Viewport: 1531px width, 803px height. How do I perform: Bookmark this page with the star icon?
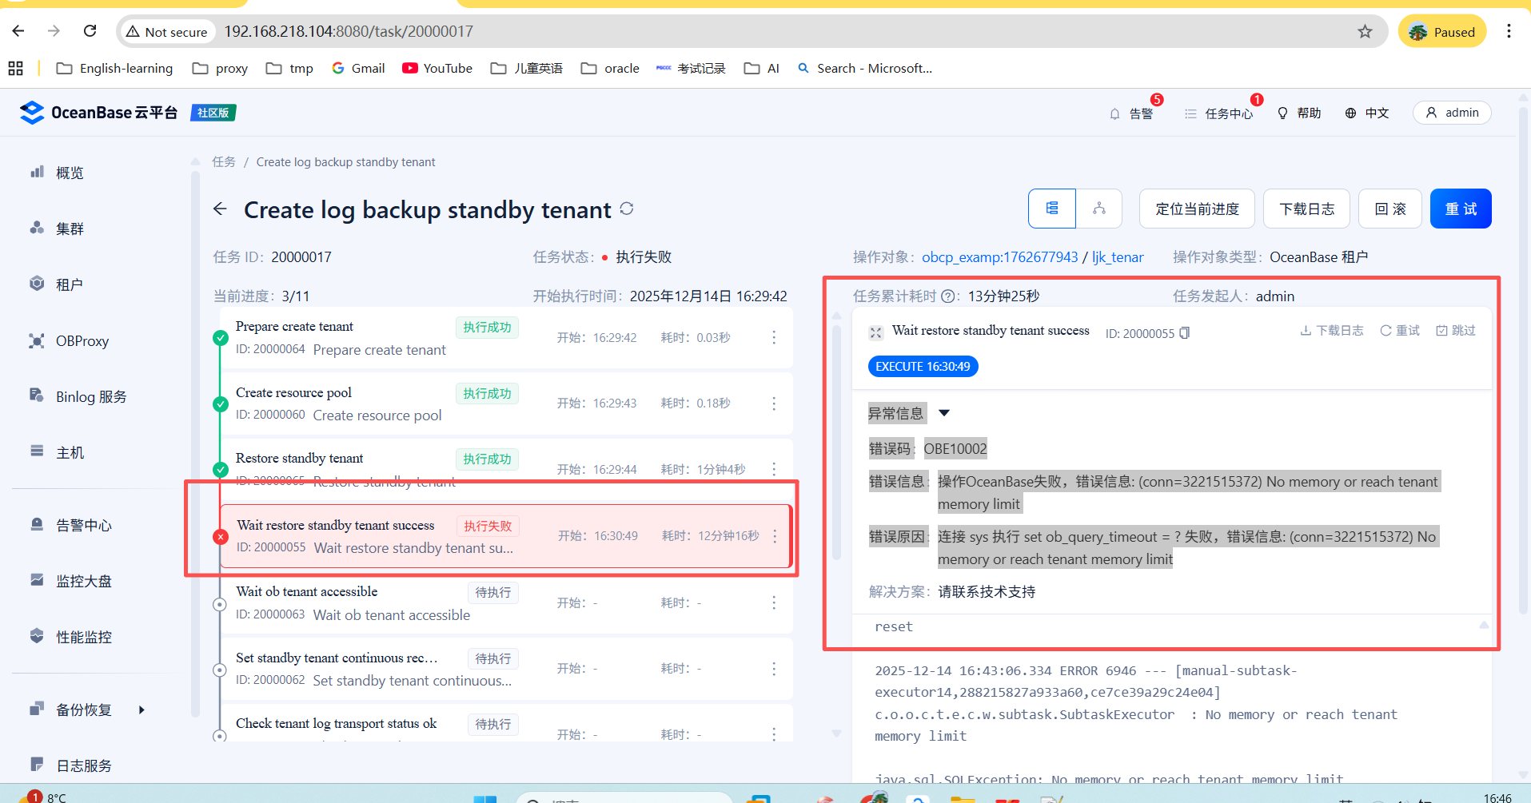point(1365,31)
